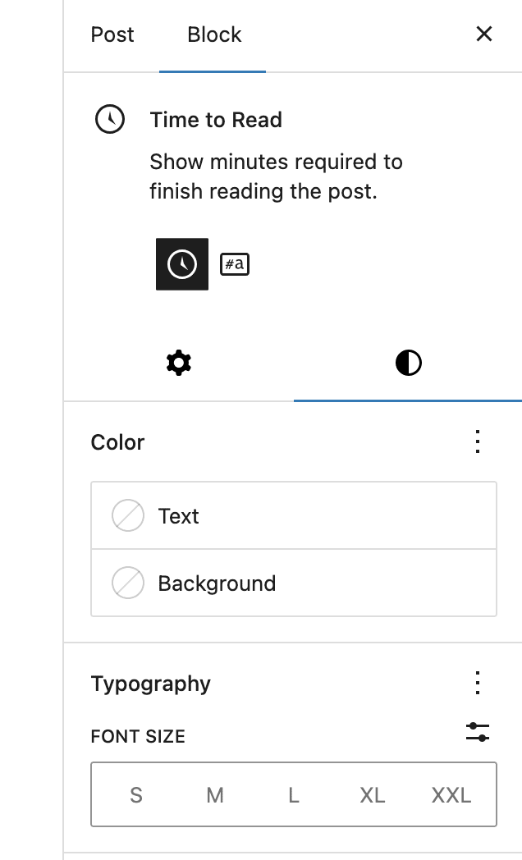Screen dimensions: 522x860
Task: Open the Text color picker
Action: tap(294, 516)
